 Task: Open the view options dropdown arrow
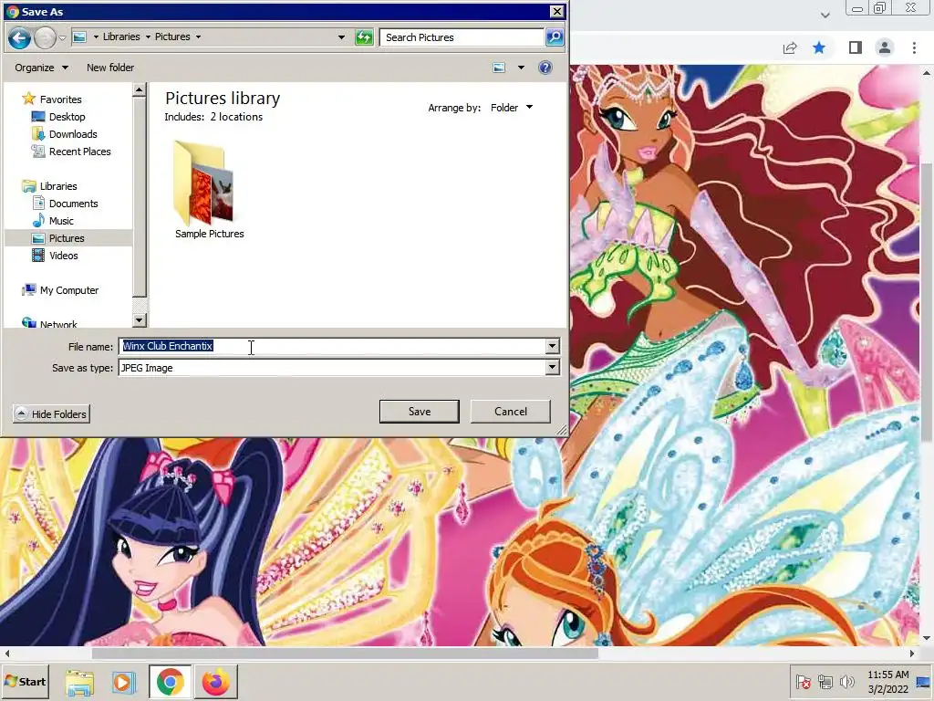point(521,68)
